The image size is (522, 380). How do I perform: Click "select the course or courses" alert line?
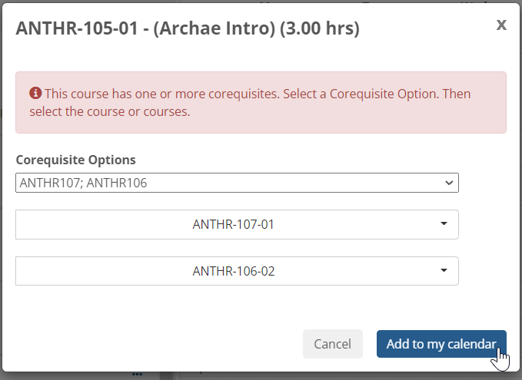tap(109, 111)
